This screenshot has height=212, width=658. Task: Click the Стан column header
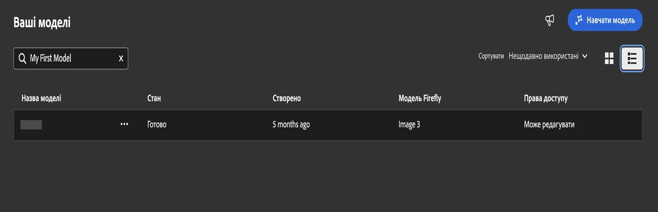154,98
